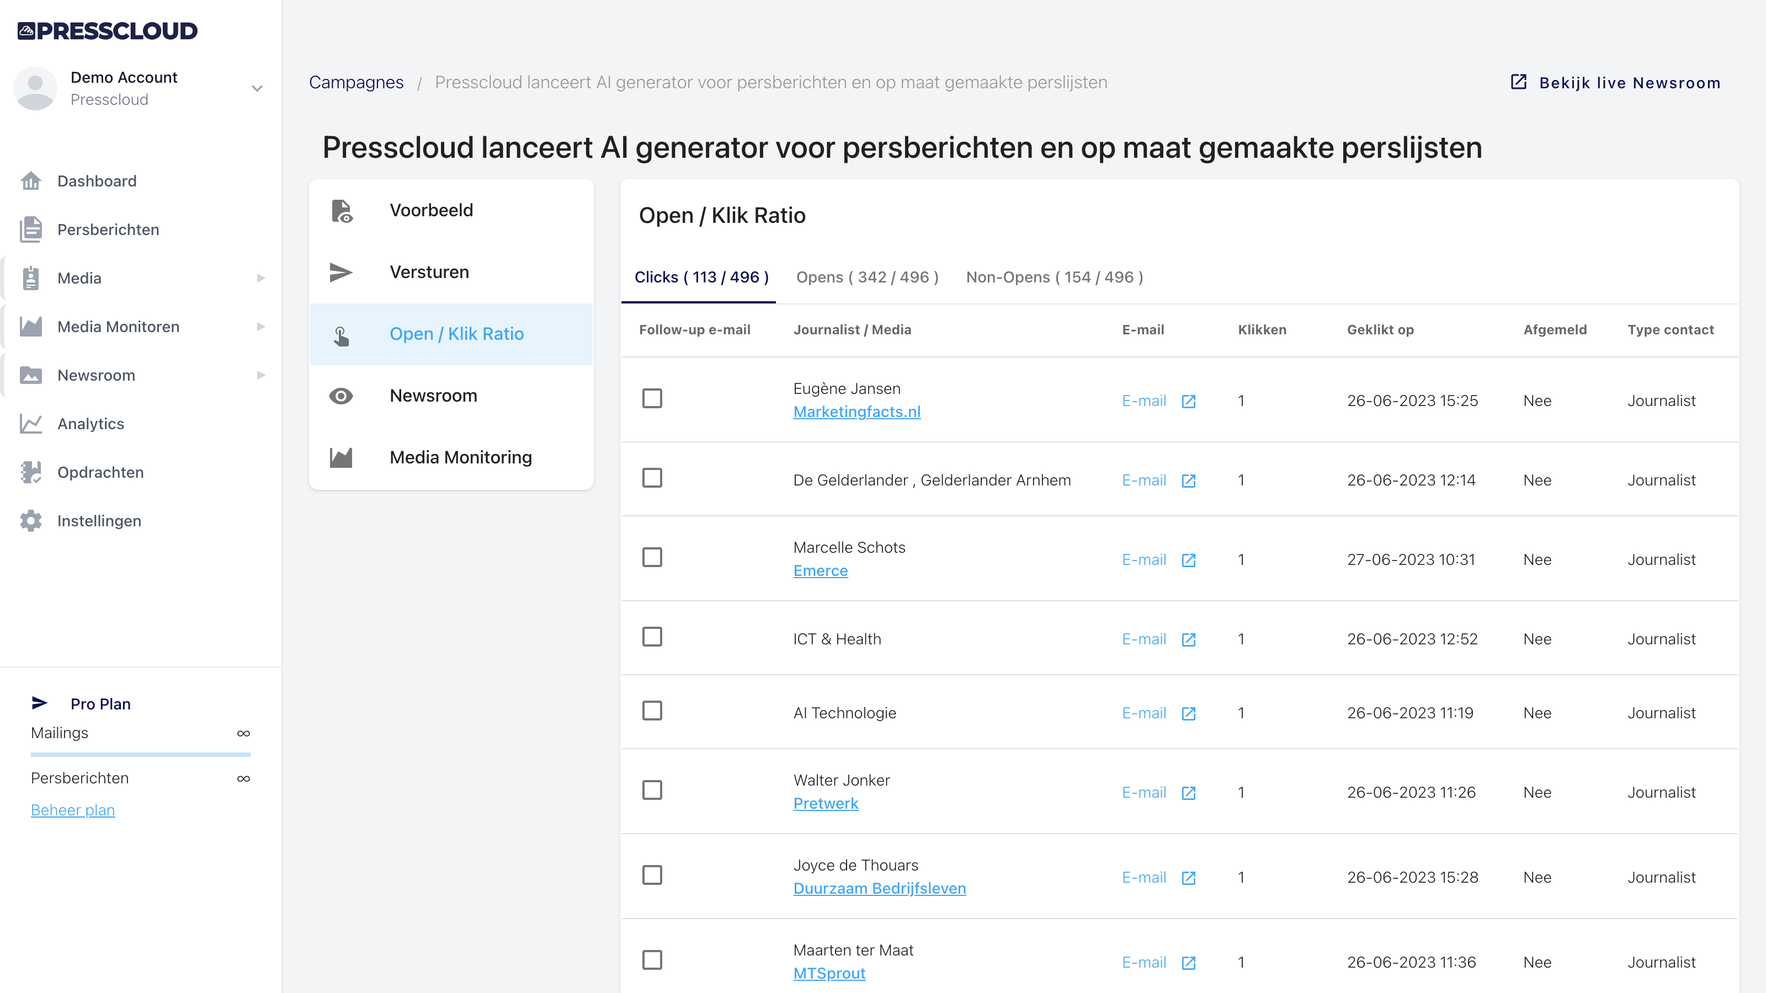Image resolution: width=1766 pixels, height=993 pixels.
Task: Click Bekijk live Newsroom button
Action: [x=1616, y=83]
